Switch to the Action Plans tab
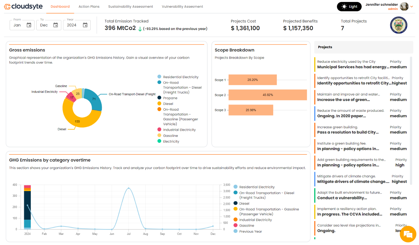This screenshot has width=419, height=245. tap(89, 7)
